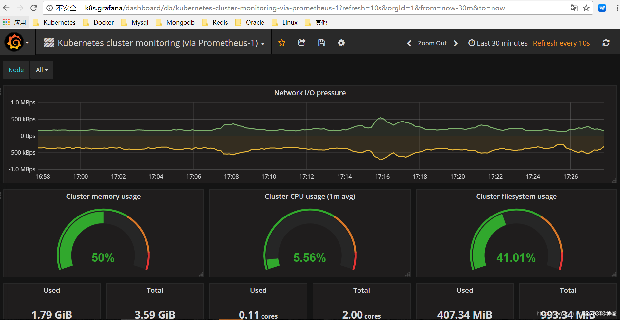Image resolution: width=620 pixels, height=320 pixels.
Task: Shift time range backward with left chevron
Action: click(409, 43)
